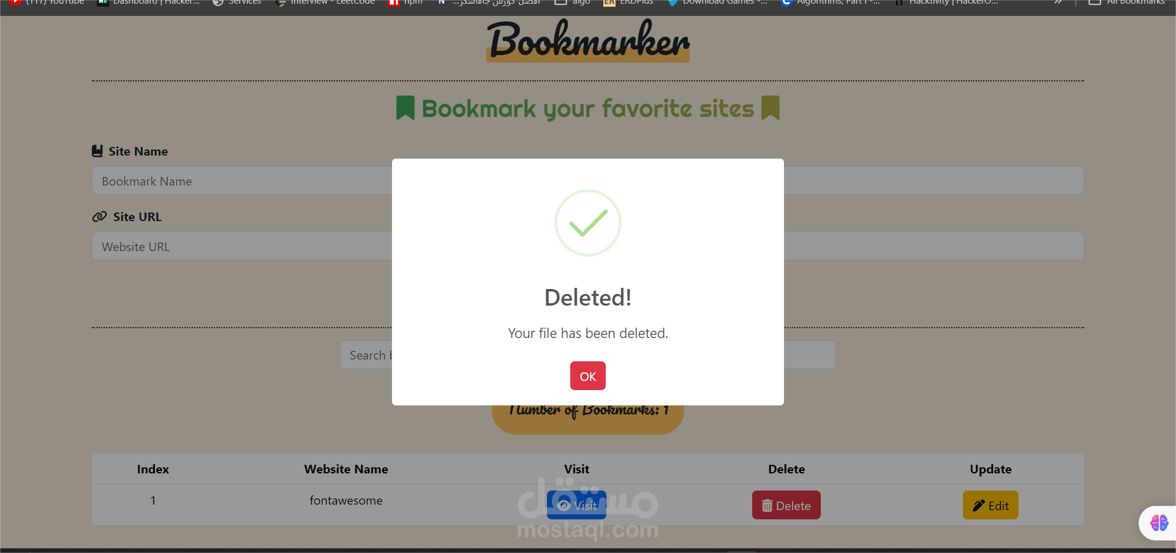Click the pencil icon in Edit button
The image size is (1176, 553).
[x=979, y=506]
